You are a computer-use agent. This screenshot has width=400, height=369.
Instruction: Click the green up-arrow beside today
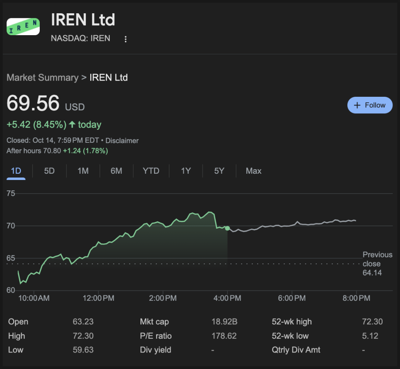[x=72, y=125]
